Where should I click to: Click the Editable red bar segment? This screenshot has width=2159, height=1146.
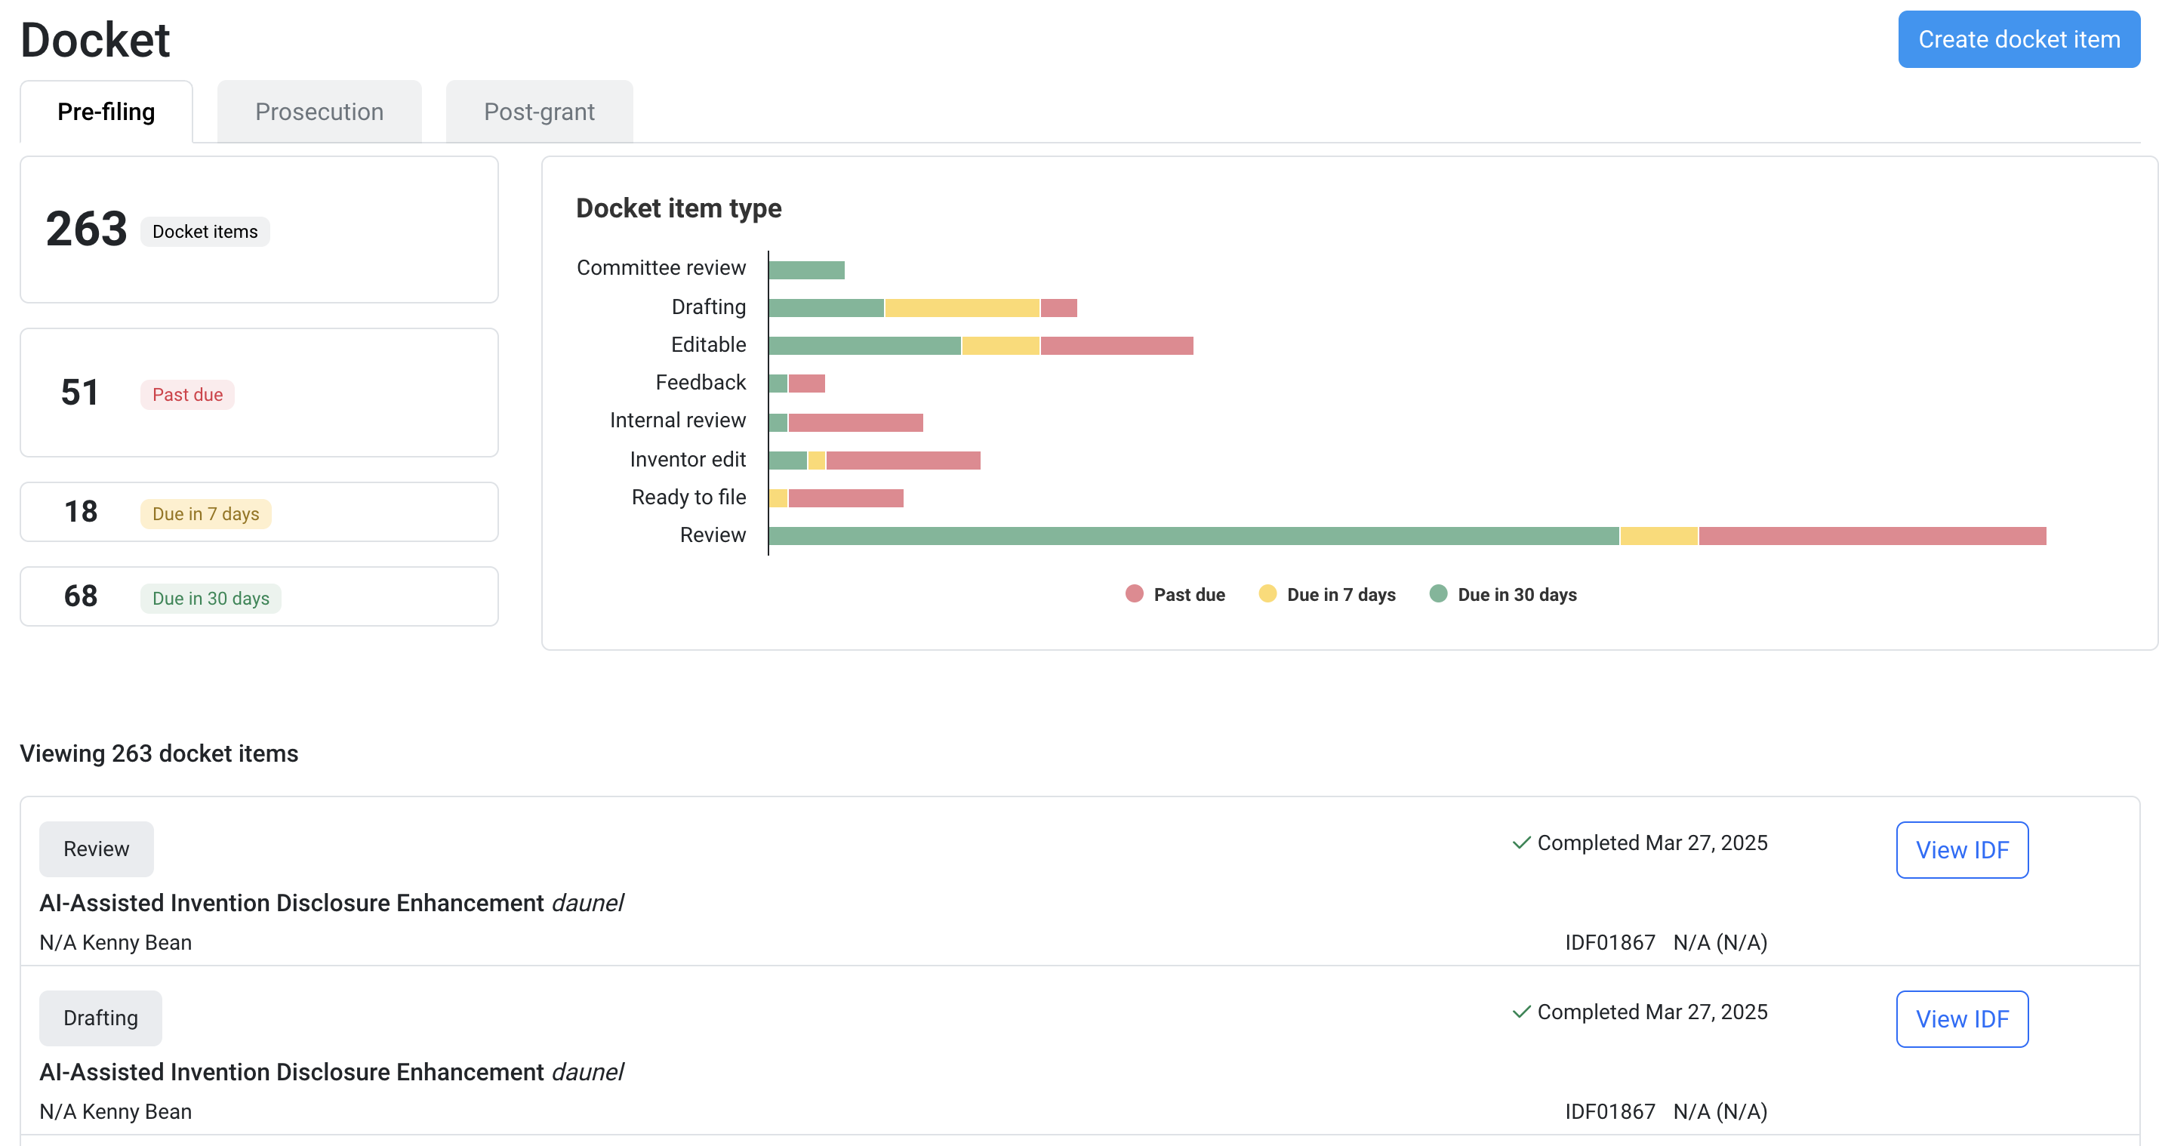coord(1117,346)
